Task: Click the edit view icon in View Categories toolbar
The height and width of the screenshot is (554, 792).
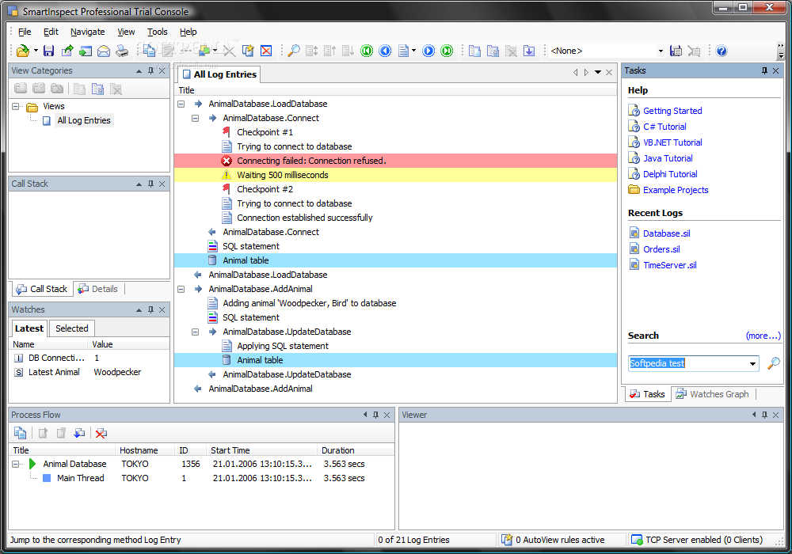Action: pos(97,89)
